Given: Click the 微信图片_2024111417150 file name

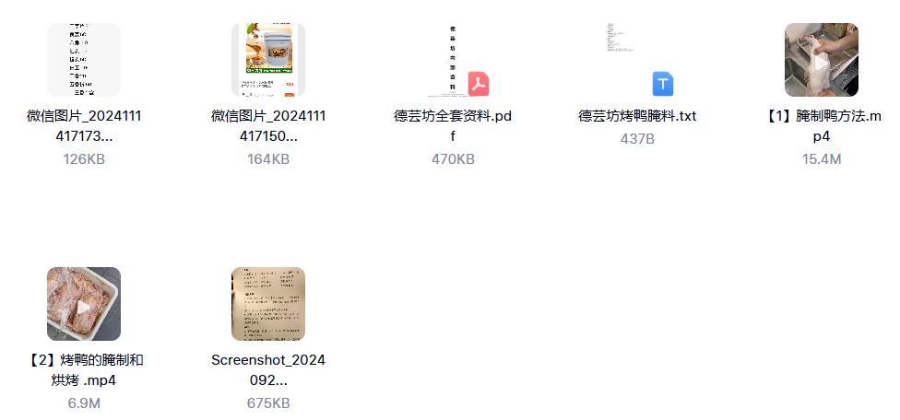Looking at the screenshot, I should (268, 126).
